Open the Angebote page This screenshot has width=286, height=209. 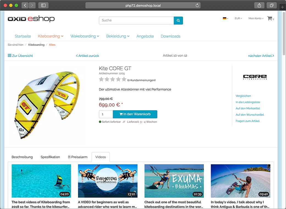pyautogui.click(x=145, y=36)
